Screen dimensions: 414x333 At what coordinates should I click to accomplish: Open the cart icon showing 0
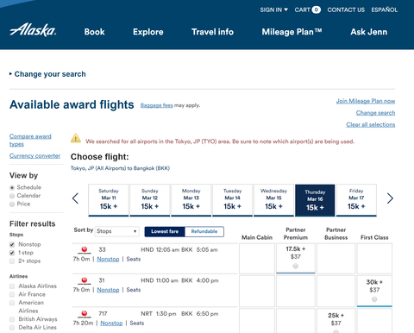point(316,9)
